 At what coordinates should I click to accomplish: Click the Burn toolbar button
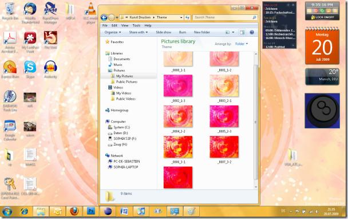[x=183, y=32]
